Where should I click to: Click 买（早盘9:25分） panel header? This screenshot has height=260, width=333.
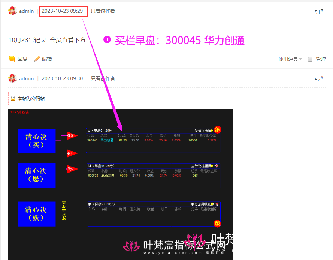[100, 131]
